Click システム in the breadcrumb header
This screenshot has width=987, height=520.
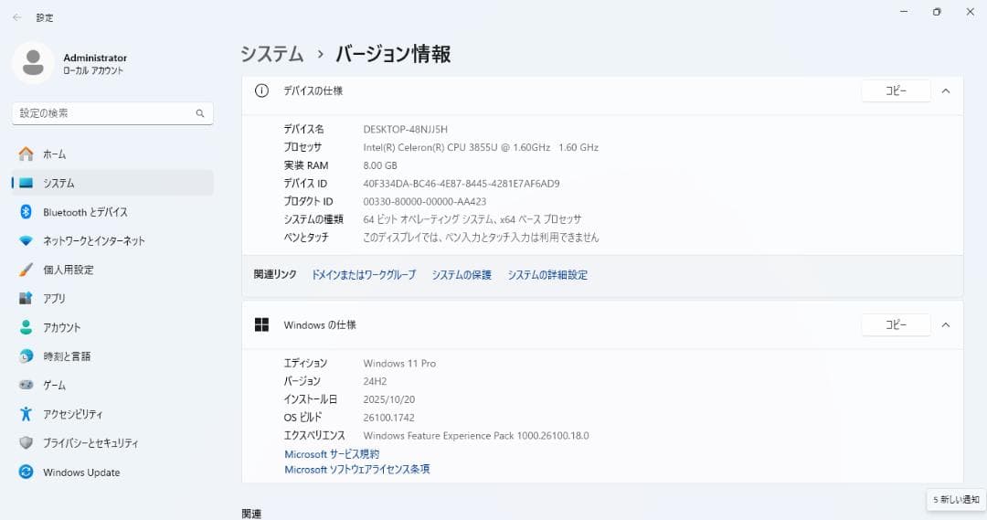tap(272, 54)
